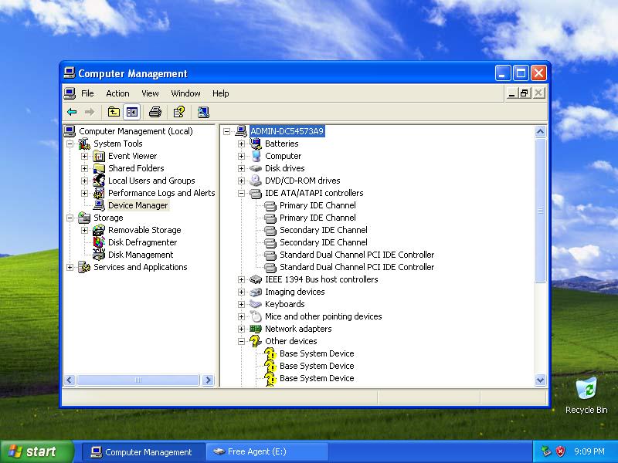Open the View menu

click(150, 93)
